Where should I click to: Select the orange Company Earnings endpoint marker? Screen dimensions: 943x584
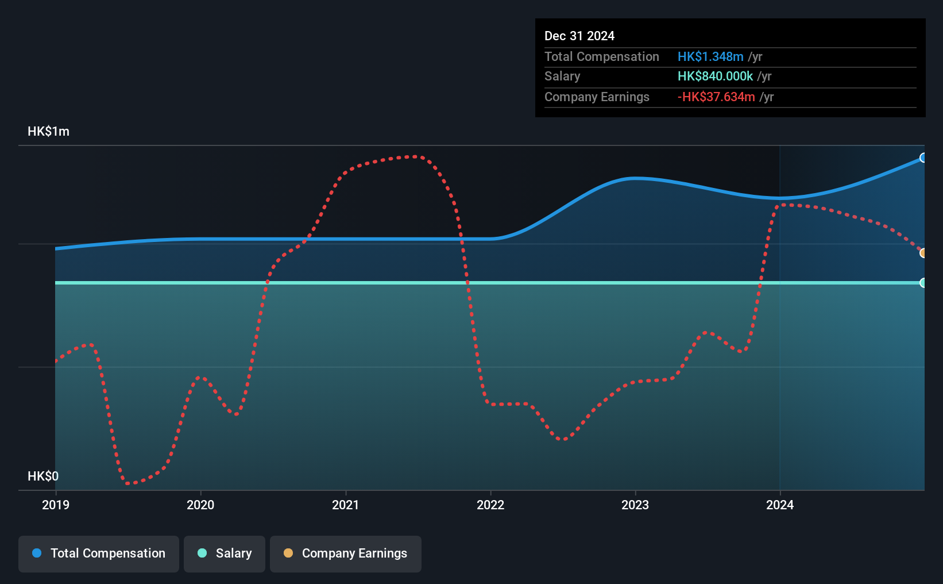[x=923, y=253]
